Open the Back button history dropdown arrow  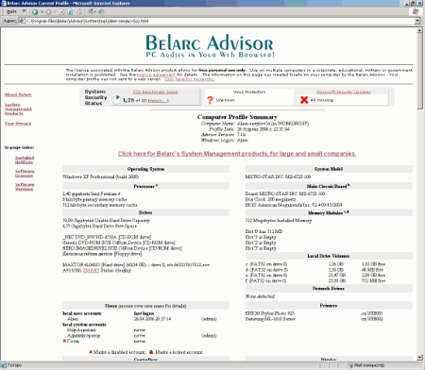tap(42, 12)
